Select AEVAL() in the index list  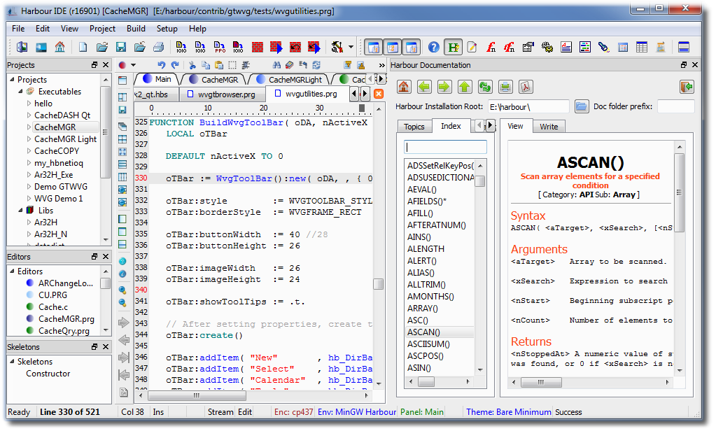(422, 190)
